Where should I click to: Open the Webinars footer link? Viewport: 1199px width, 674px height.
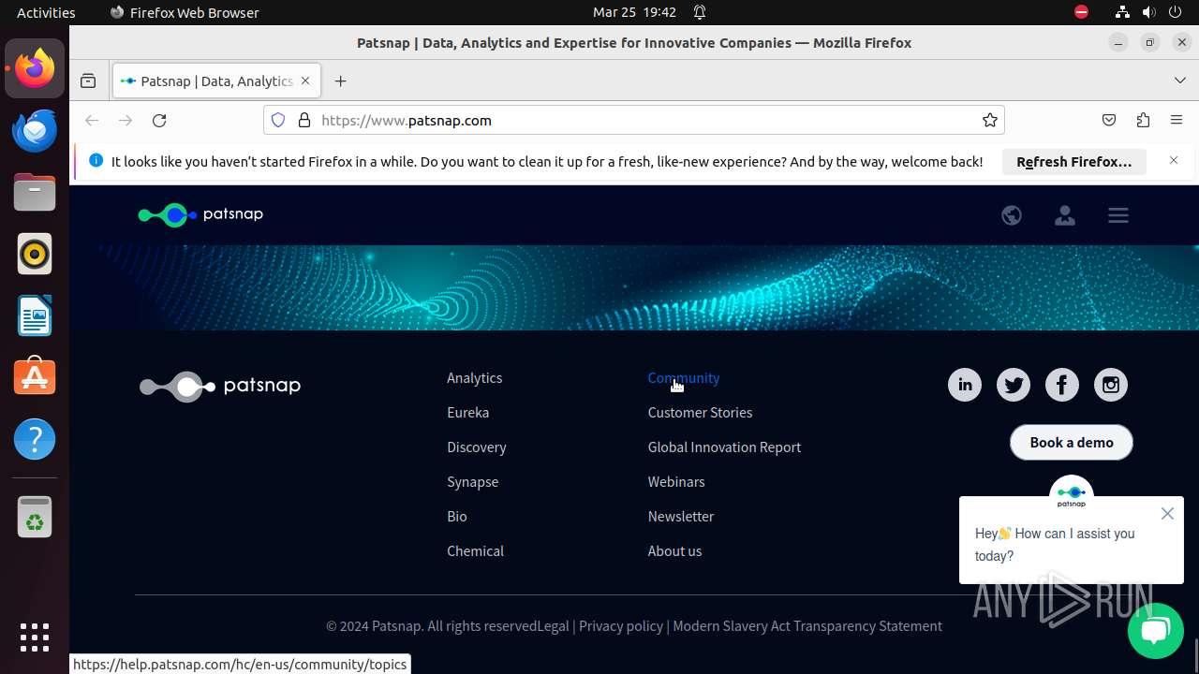[x=676, y=482]
